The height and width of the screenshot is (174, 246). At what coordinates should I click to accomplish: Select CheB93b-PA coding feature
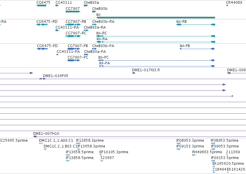pyautogui.click(x=94, y=49)
